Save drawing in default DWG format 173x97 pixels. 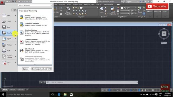pos(35,17)
